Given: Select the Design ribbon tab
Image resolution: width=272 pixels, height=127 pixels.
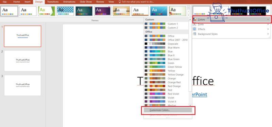Looking at the screenshot, I should click(x=39, y=2).
